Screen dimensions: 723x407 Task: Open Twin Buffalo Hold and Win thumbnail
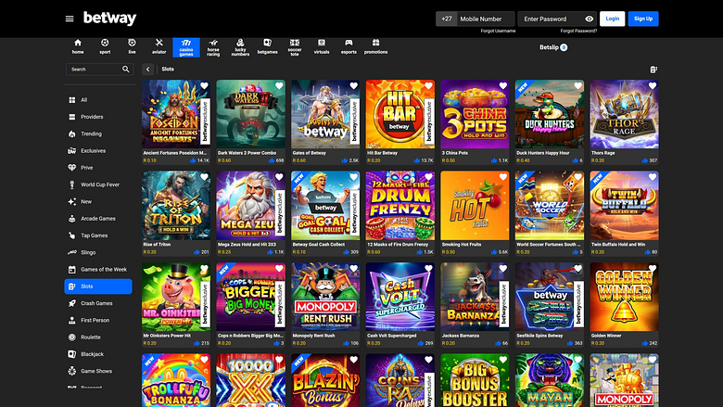[625, 206]
